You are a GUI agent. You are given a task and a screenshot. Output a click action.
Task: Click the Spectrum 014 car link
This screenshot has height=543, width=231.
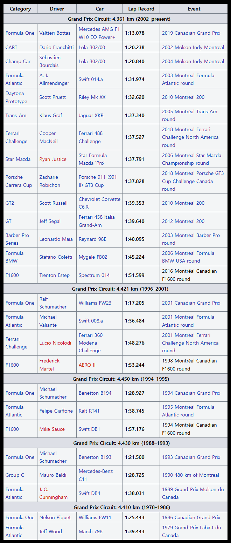point(94,275)
